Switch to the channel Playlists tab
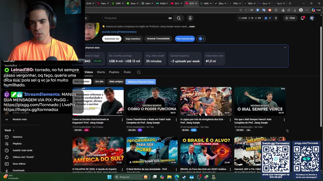The width and height of the screenshot is (323, 181). pos(114,72)
